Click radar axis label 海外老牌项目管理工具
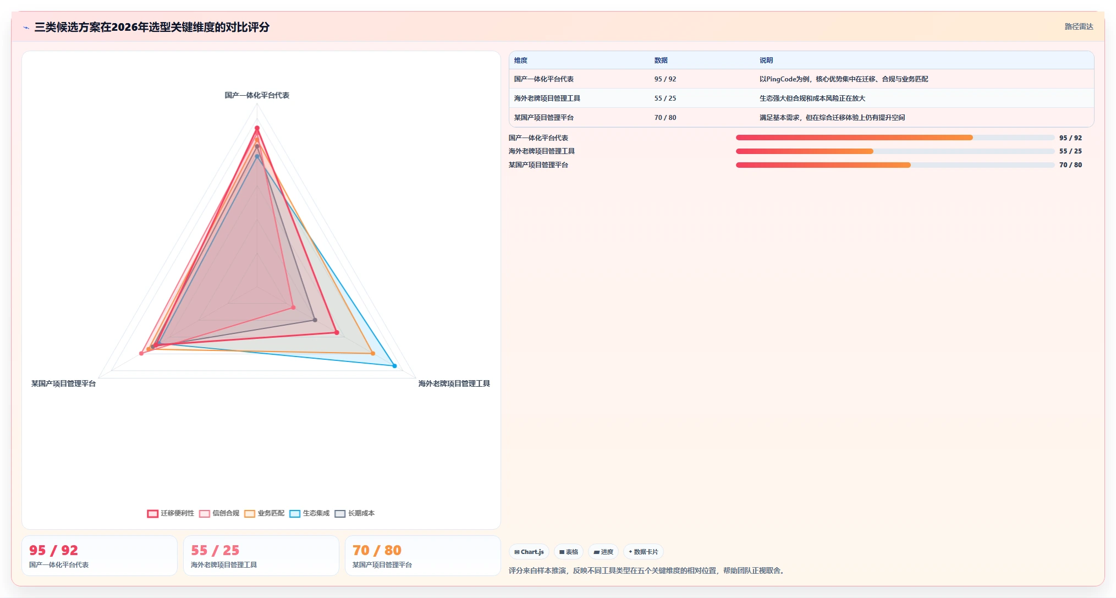This screenshot has height=598, width=1116. 454,383
